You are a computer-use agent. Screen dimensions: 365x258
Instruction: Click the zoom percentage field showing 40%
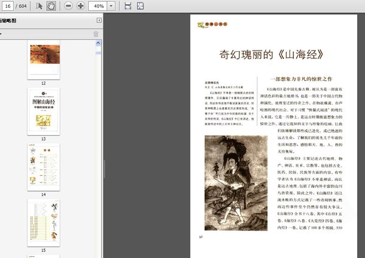(98, 6)
